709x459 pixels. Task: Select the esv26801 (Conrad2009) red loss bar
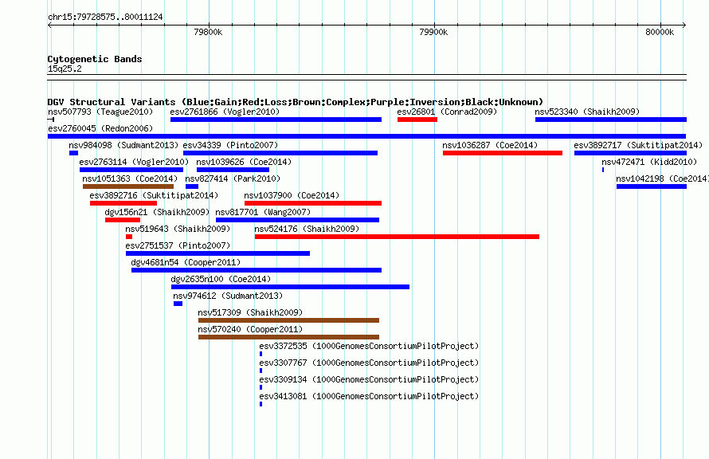[x=417, y=120]
